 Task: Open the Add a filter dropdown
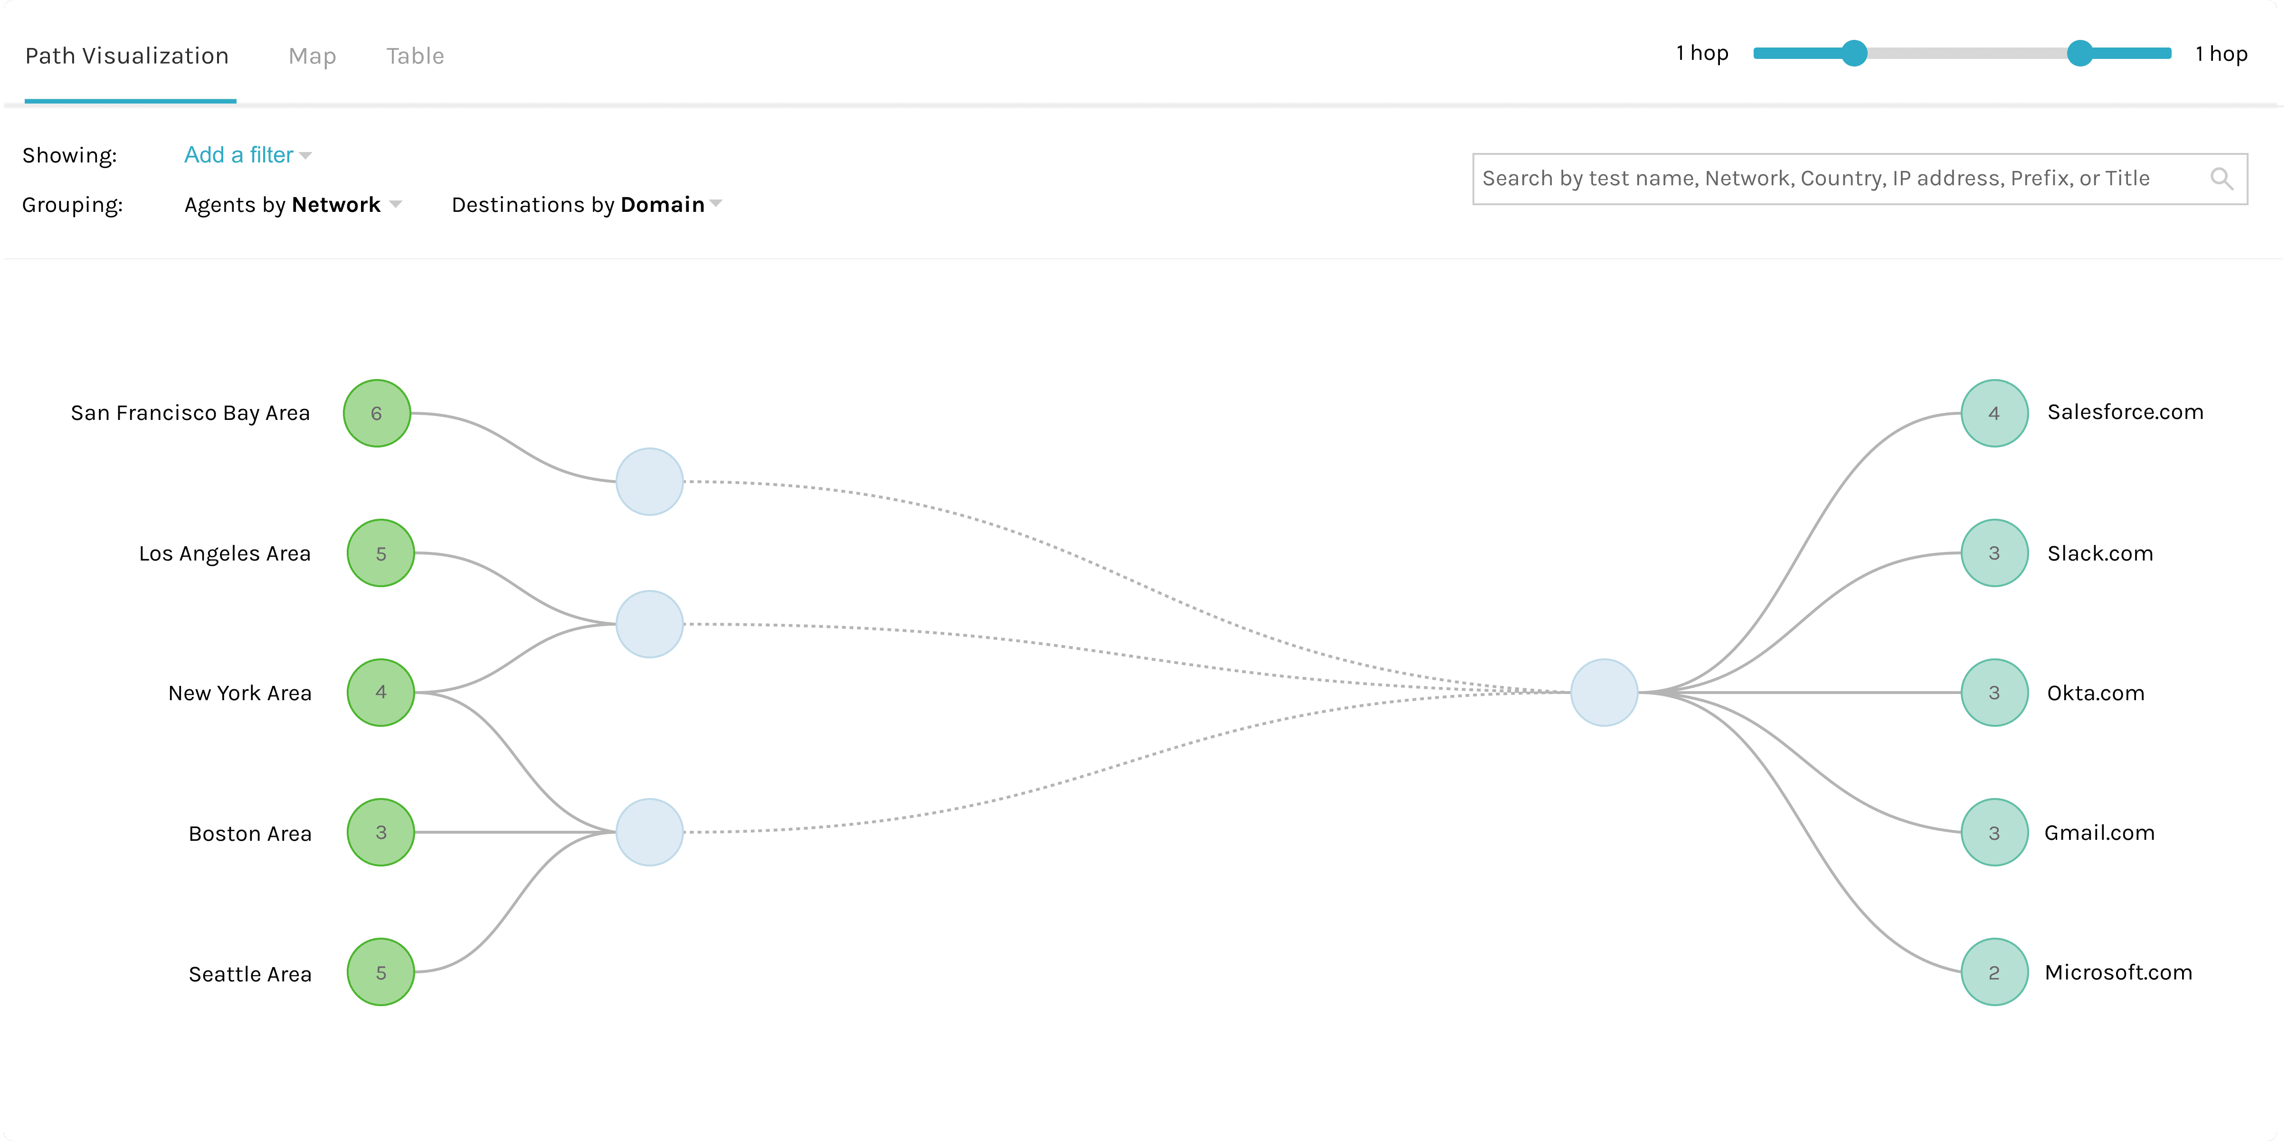[247, 155]
